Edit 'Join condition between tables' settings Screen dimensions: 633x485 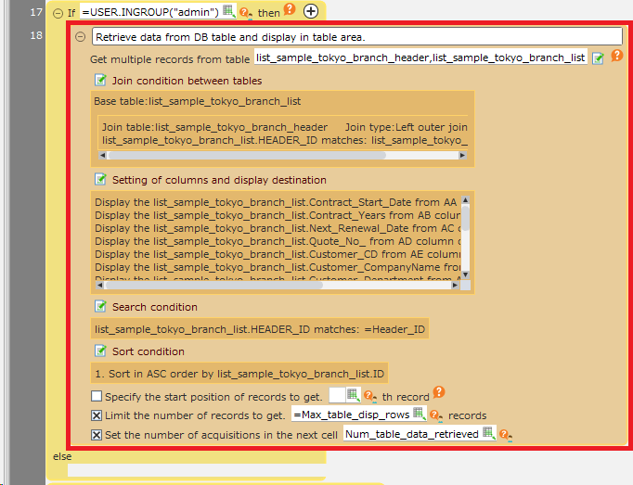click(100, 81)
